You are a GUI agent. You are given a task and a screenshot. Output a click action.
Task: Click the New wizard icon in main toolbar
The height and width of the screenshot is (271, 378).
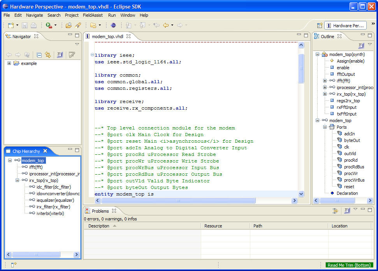11,25
